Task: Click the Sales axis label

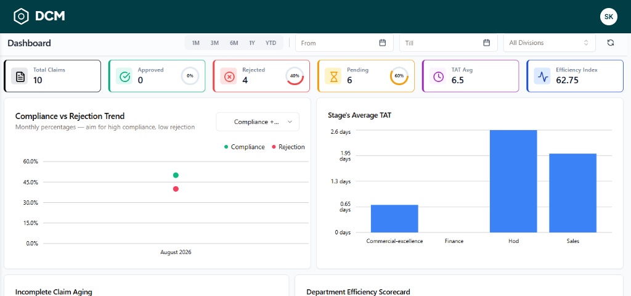Action: pyautogui.click(x=572, y=241)
